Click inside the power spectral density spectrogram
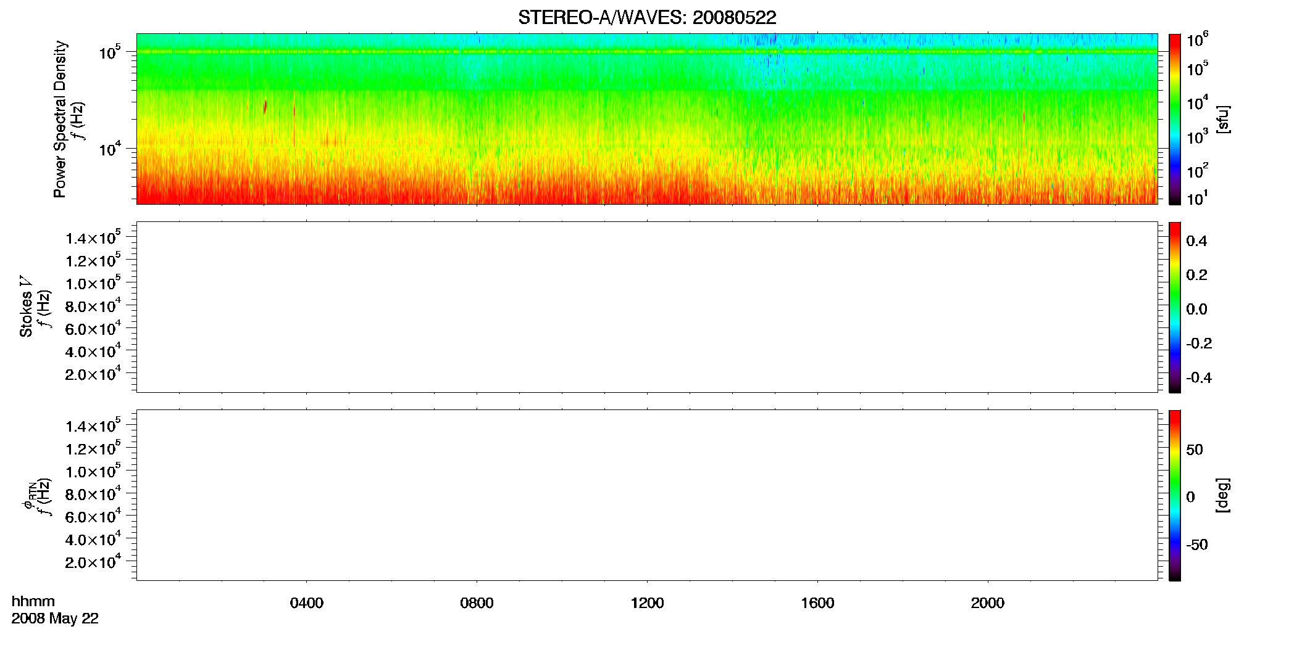The height and width of the screenshot is (666, 1294). pos(647,119)
